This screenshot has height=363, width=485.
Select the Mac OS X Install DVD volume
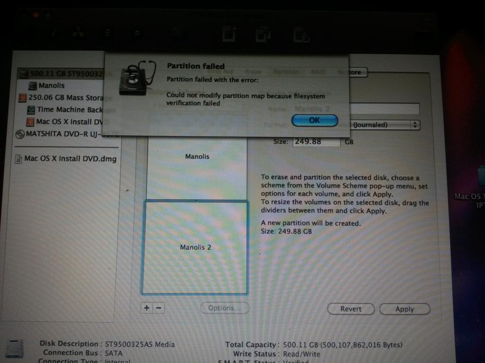coord(65,121)
